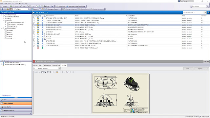
Task: Open the Workspace Sync dropdown arrow
Action: point(59,9)
